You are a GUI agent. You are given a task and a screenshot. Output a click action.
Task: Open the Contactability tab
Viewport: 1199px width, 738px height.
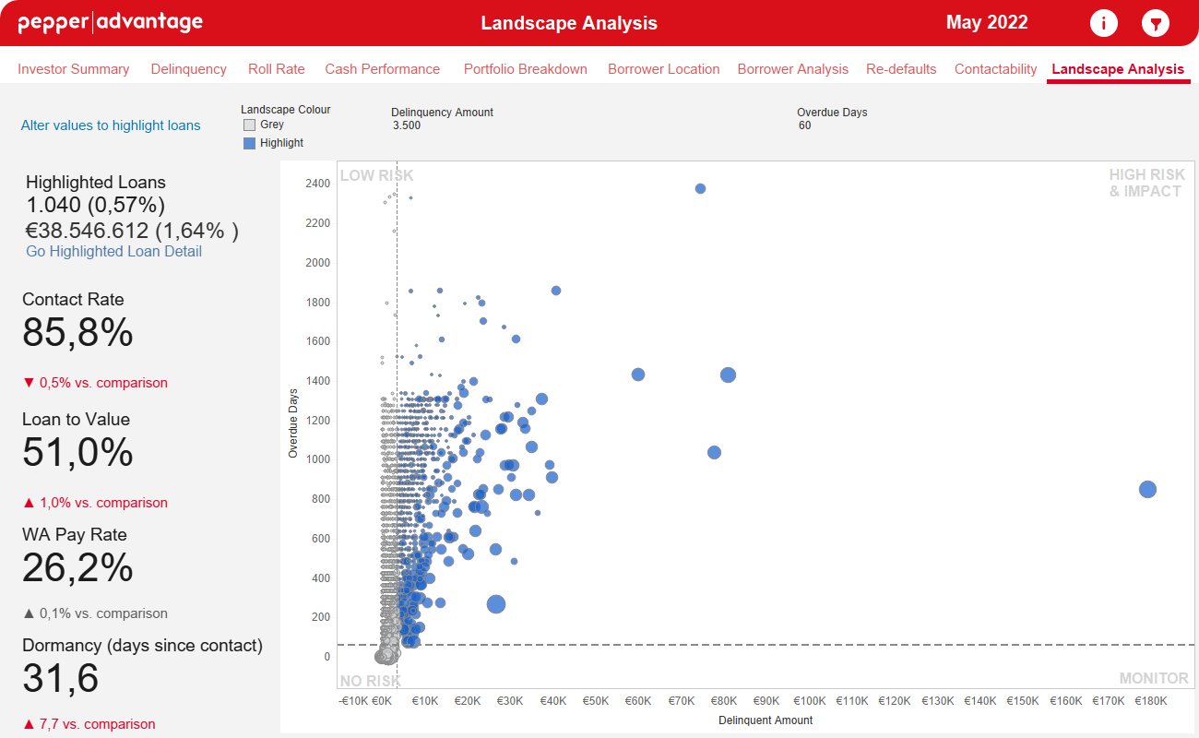pyautogui.click(x=996, y=69)
